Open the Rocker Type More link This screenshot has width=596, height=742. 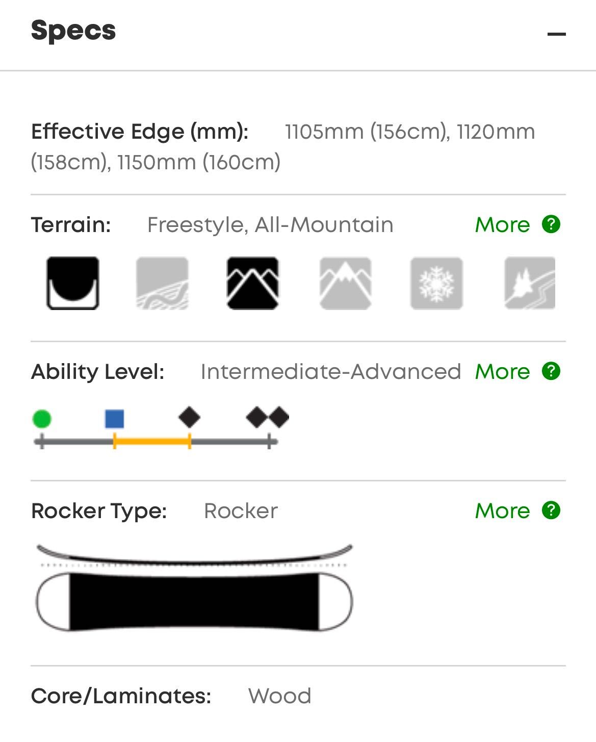502,510
